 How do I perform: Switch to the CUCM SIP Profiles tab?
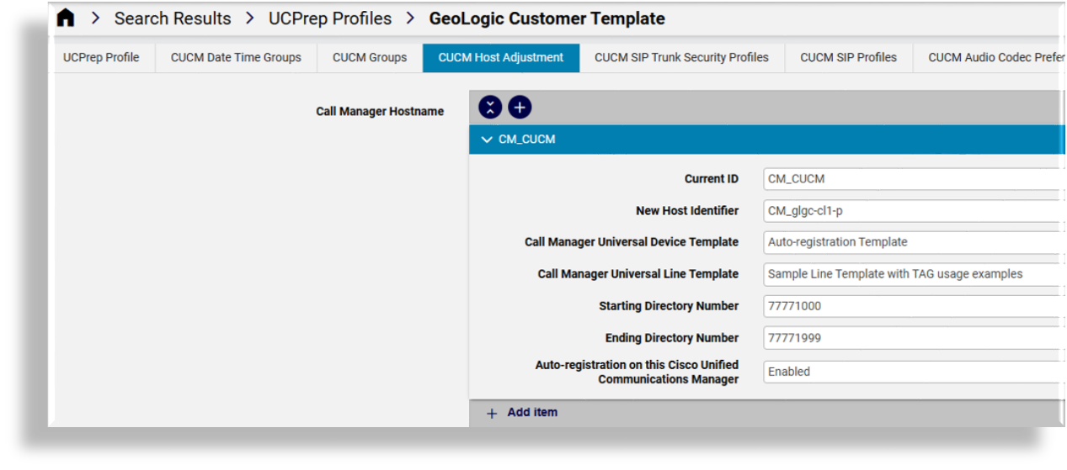pos(848,58)
